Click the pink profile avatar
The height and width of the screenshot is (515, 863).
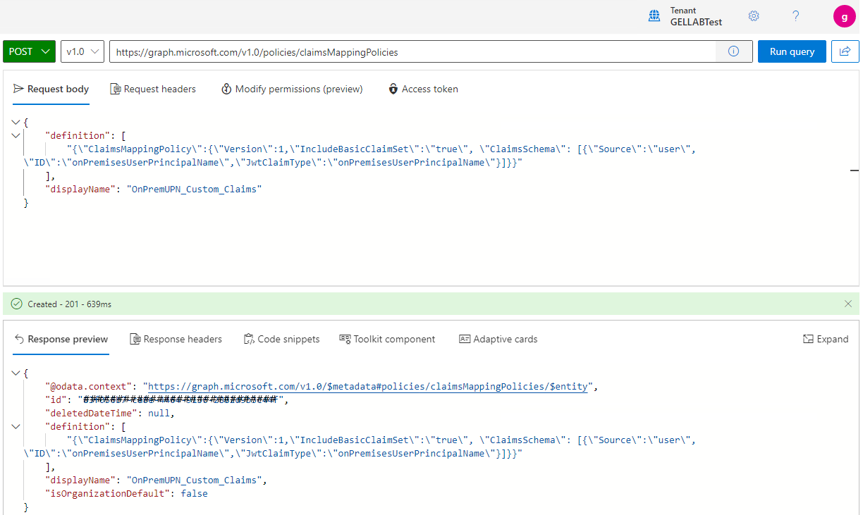tap(844, 15)
